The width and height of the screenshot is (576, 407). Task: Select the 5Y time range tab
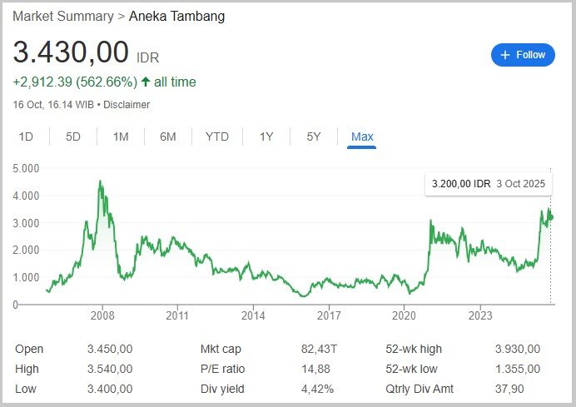(313, 136)
